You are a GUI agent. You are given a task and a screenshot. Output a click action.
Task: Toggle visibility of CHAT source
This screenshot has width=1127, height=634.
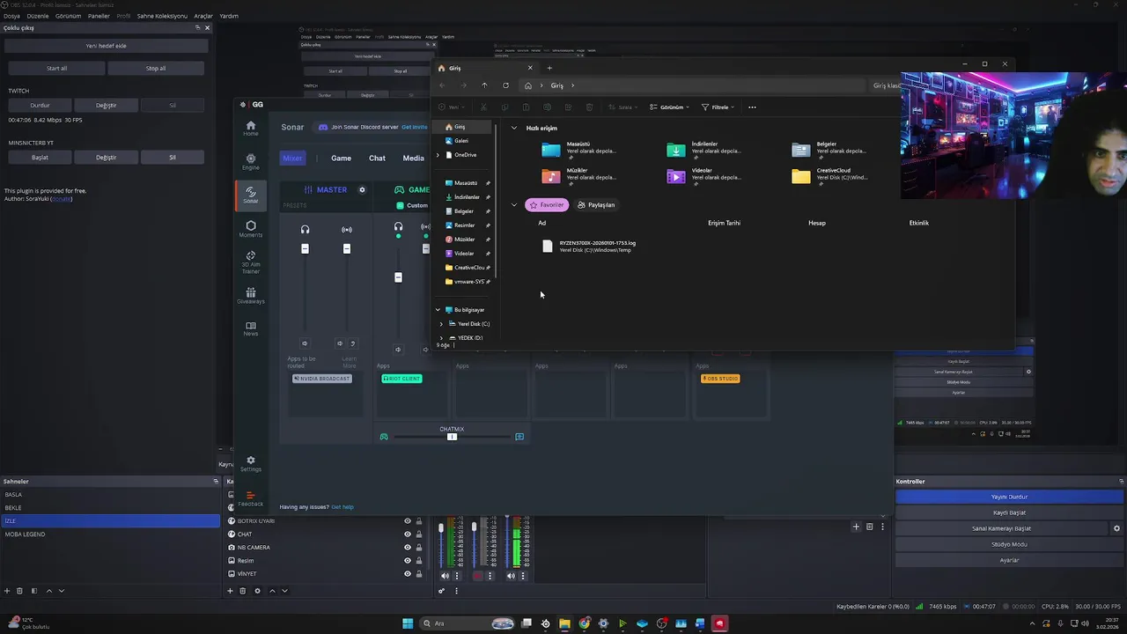click(407, 534)
